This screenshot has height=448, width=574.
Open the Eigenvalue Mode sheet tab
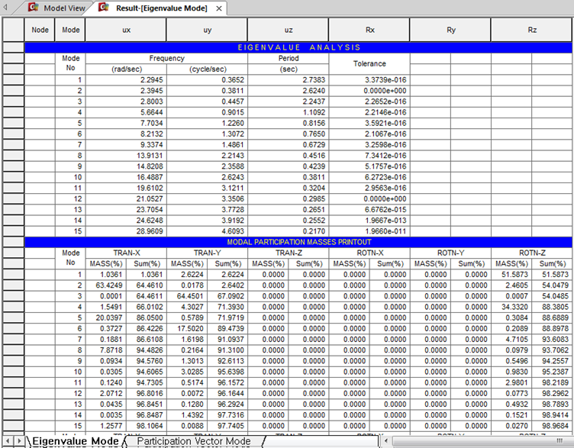[76, 441]
